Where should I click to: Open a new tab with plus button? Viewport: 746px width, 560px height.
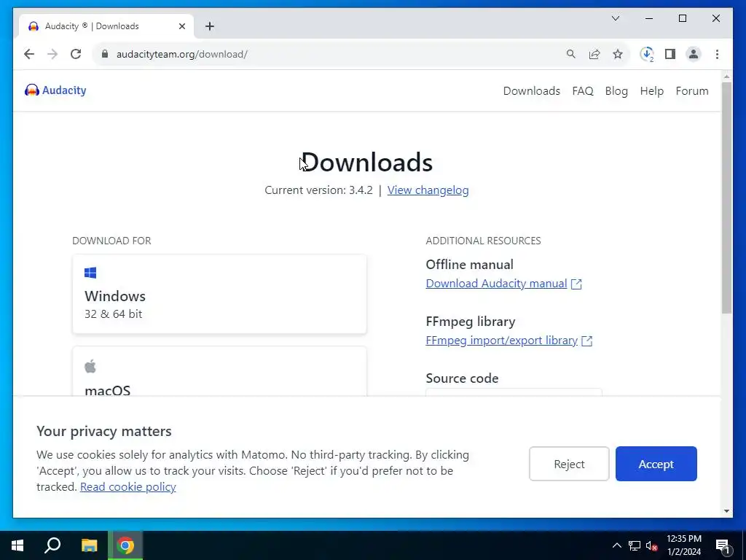(210, 26)
